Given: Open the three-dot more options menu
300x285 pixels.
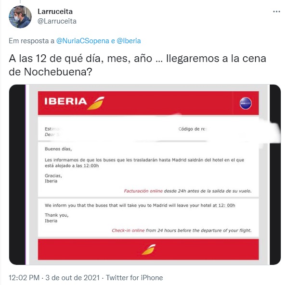Looking at the screenshot, I should pyautogui.click(x=276, y=12).
